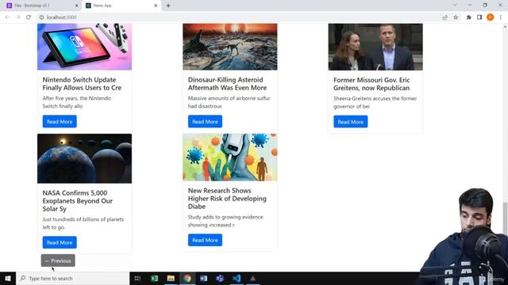This screenshot has height=285, width=508.
Task: Click the Eric Greitens article photo
Action: [375, 47]
